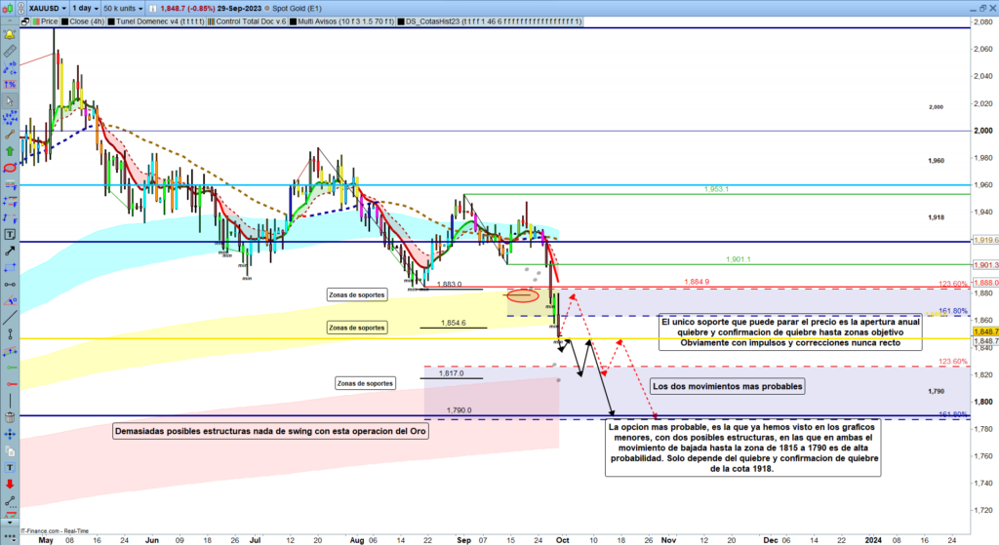Viewport: 999px width, 545px height.
Task: Click the 1,919.6 price label on the price axis
Action: (x=985, y=240)
